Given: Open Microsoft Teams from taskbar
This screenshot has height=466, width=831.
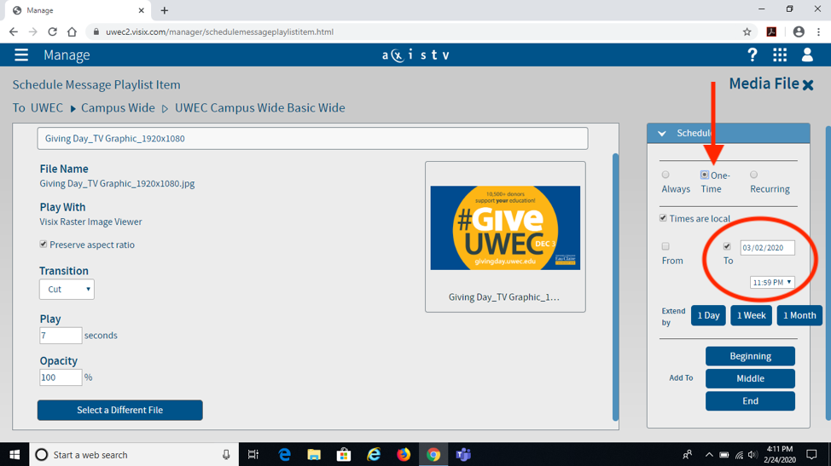Looking at the screenshot, I should click(463, 454).
